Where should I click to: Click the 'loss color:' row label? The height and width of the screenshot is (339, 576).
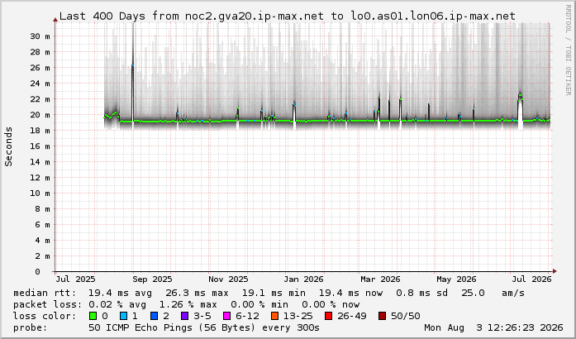click(x=45, y=316)
